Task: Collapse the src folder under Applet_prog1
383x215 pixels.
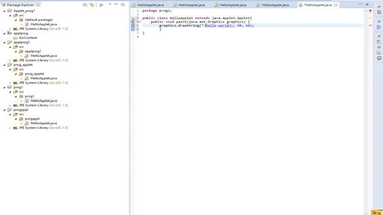Action: 10,16
